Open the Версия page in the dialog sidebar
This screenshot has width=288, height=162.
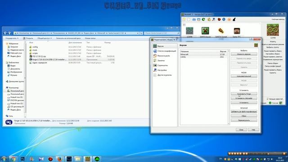[x=165, y=46]
